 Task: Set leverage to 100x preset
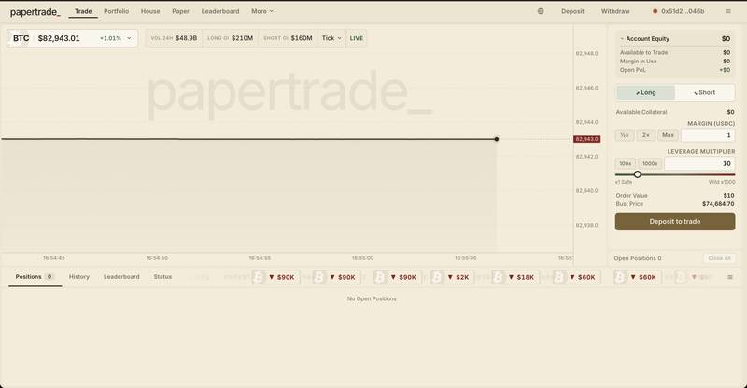[x=625, y=164]
